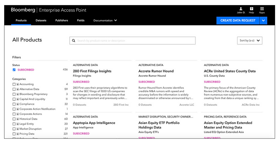This screenshot has height=143, width=279.
Task: Open the 280 First Filings Insights product
Action: (92, 71)
